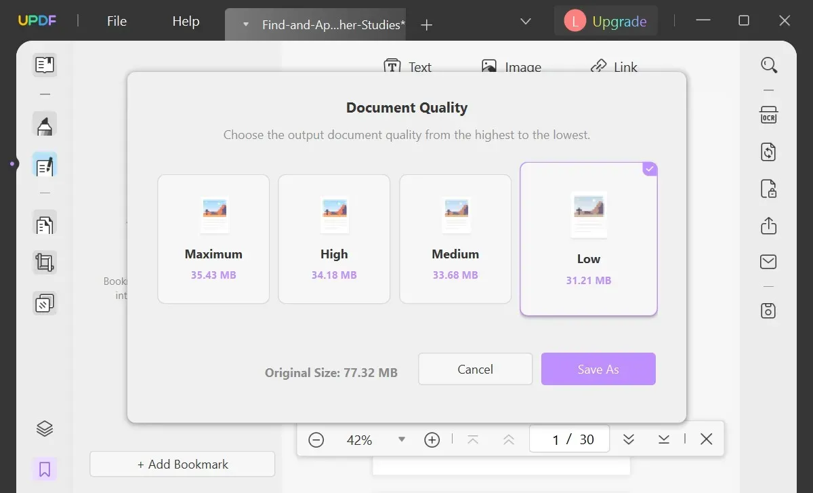Click the Save disk icon

click(768, 310)
